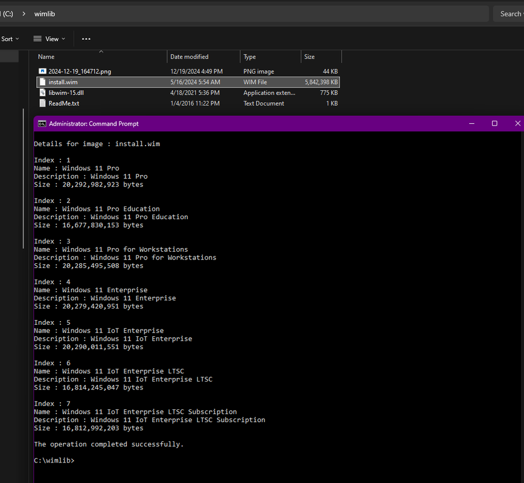This screenshot has width=524, height=483.
Task: Click 'Name : Windows 11 IoT Enterprise' line
Action: (98, 331)
